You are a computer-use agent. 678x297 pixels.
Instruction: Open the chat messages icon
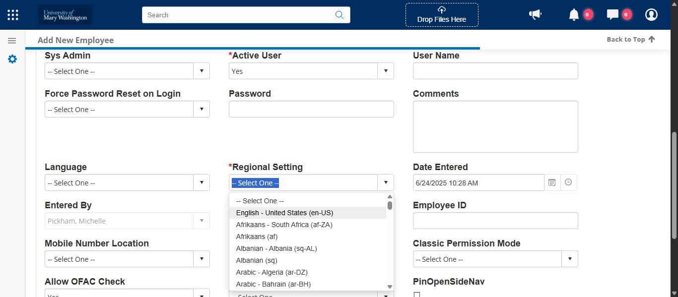click(x=612, y=15)
